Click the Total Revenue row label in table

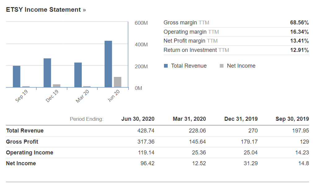click(25, 131)
